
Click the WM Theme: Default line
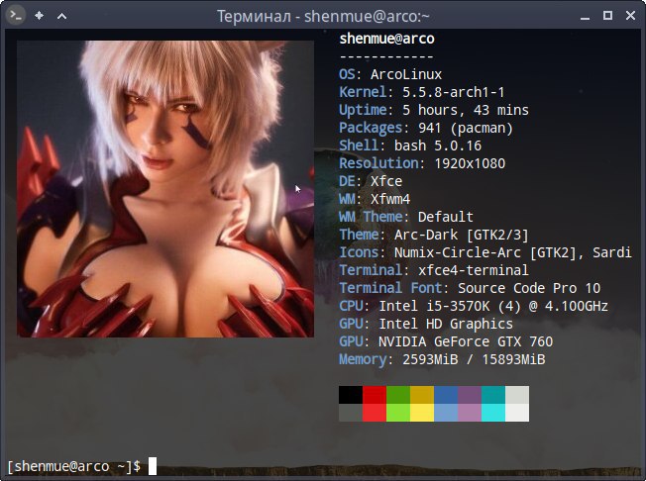[x=406, y=217]
